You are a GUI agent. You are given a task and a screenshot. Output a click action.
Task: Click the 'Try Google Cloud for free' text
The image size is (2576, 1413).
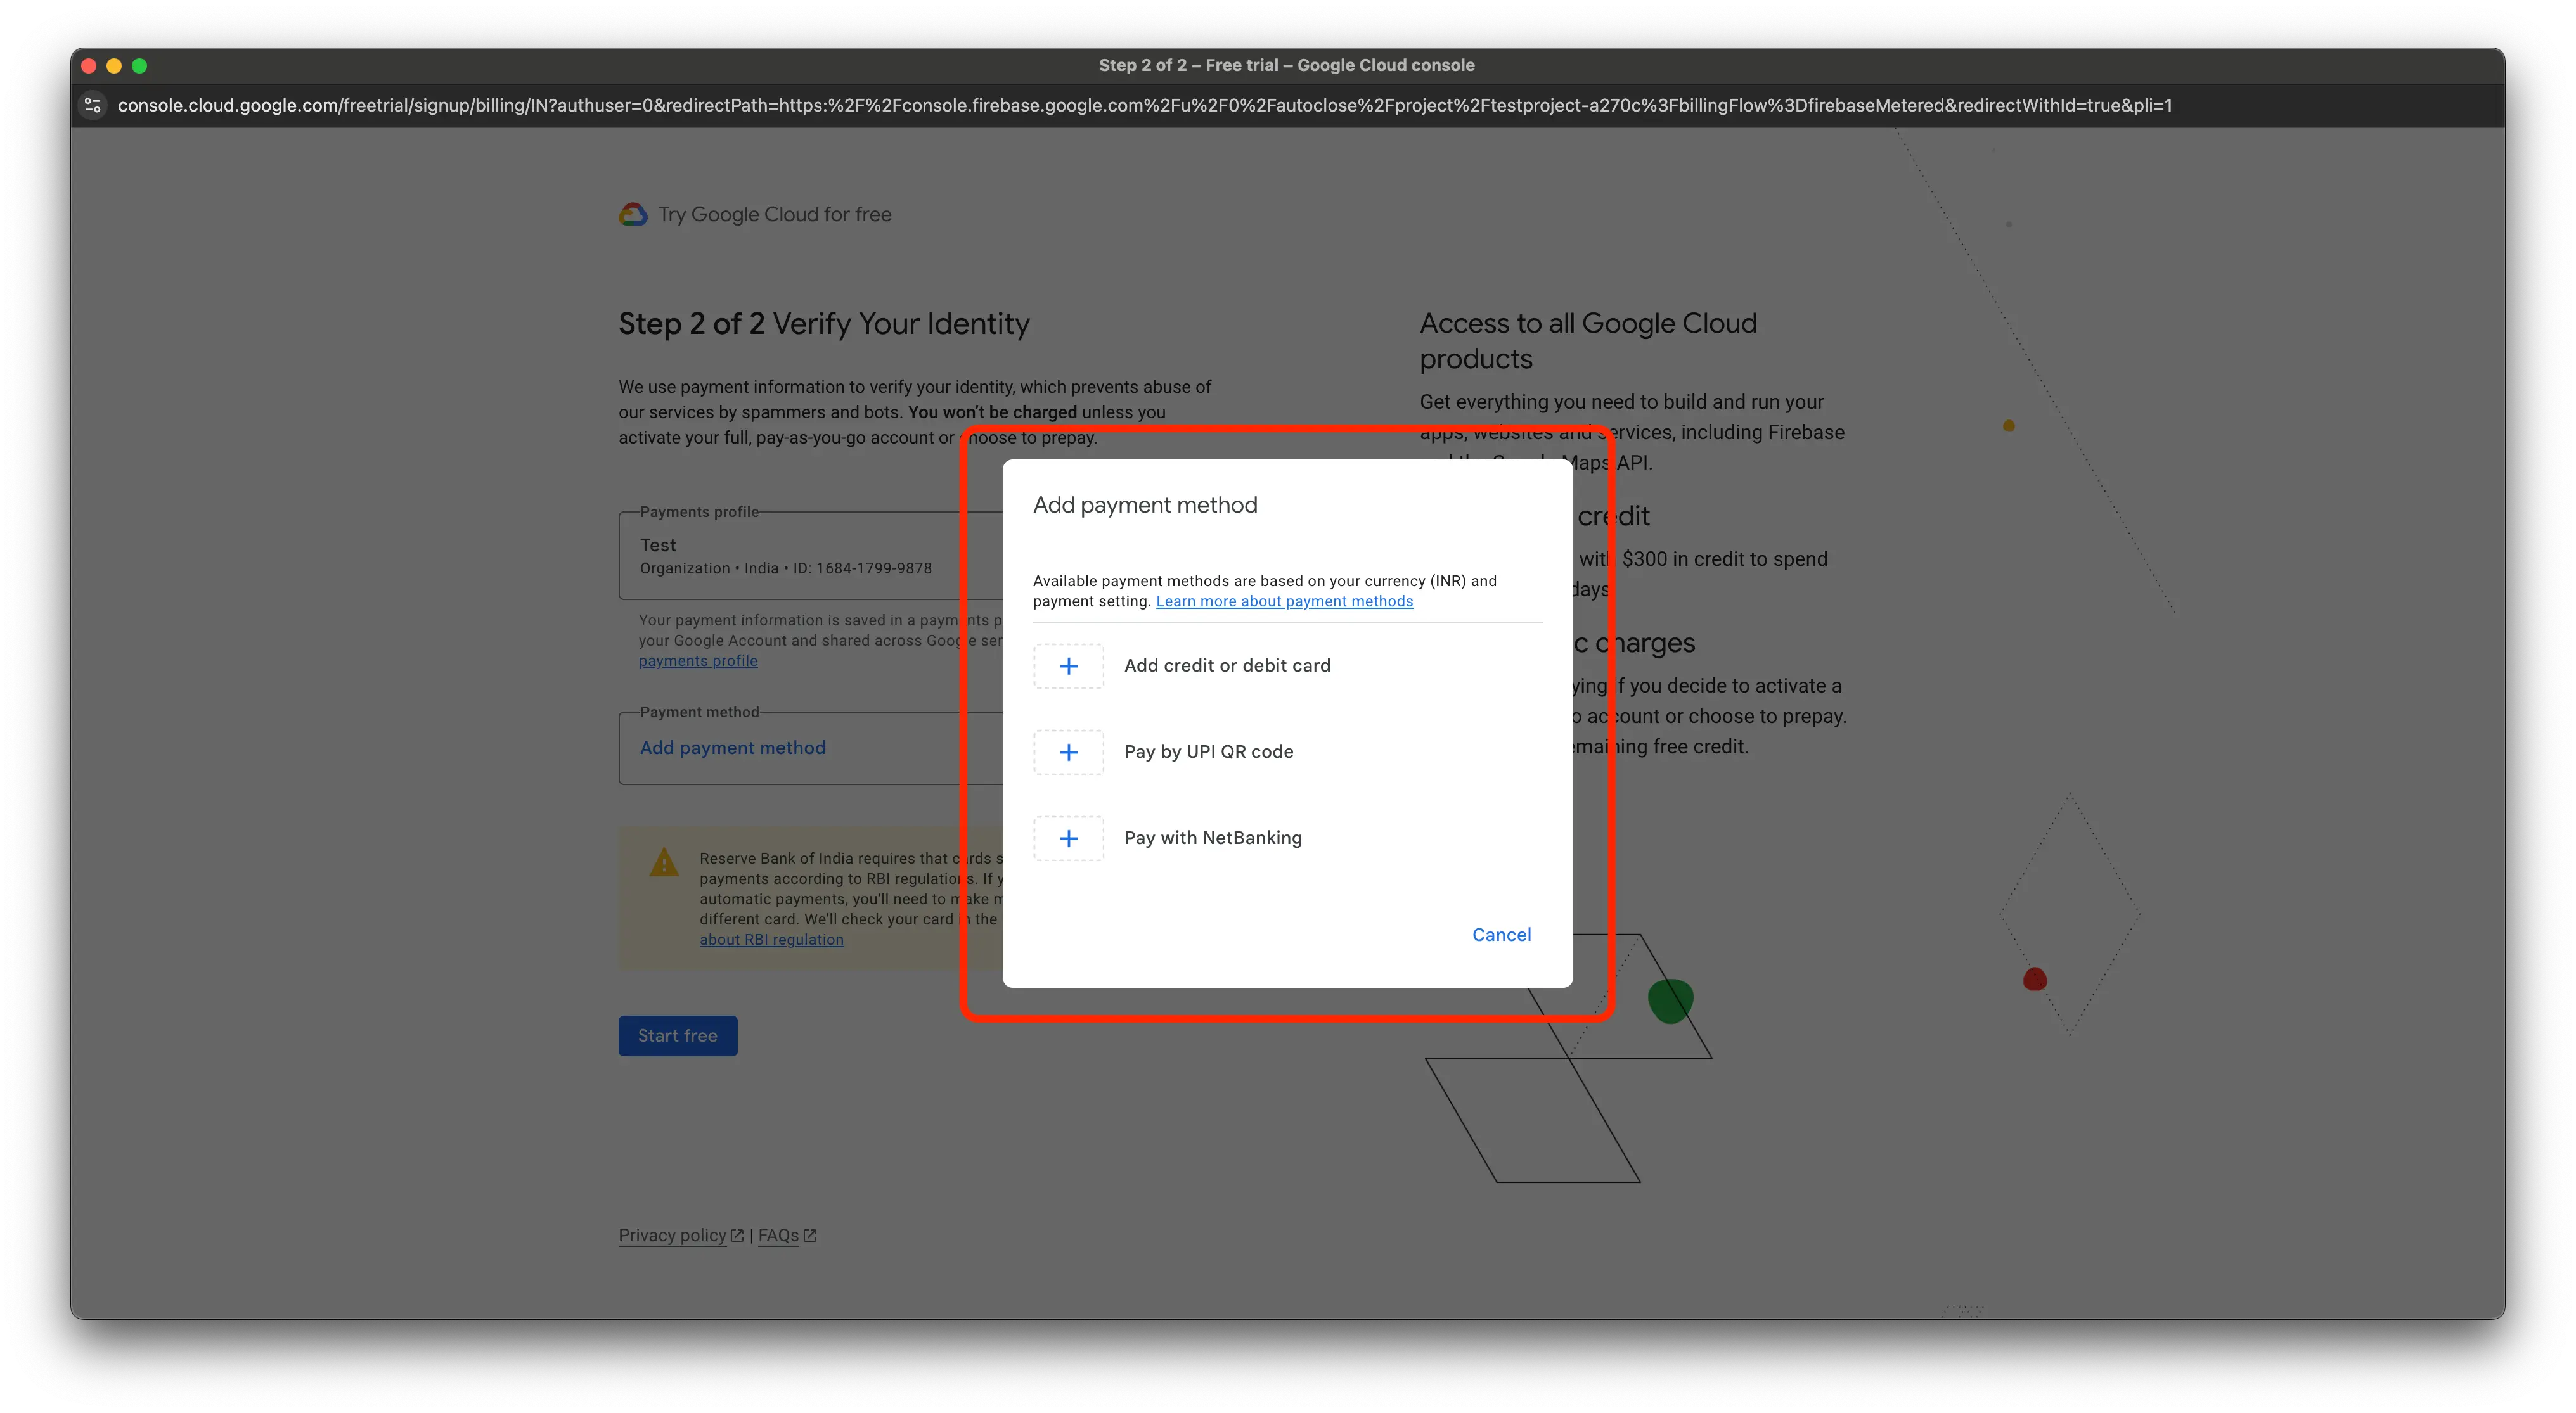774,214
